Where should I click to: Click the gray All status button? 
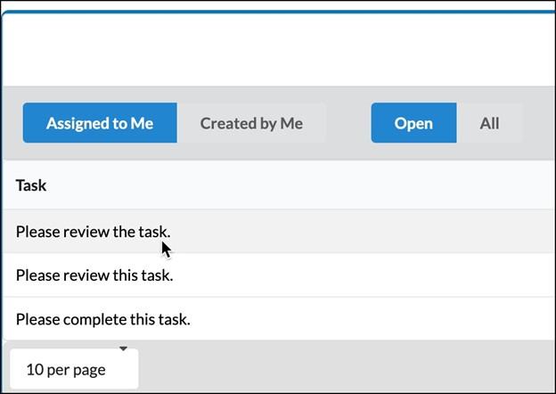click(489, 123)
